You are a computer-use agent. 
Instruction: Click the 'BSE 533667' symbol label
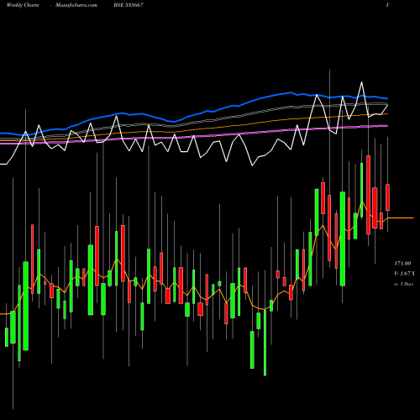[x=129, y=5]
